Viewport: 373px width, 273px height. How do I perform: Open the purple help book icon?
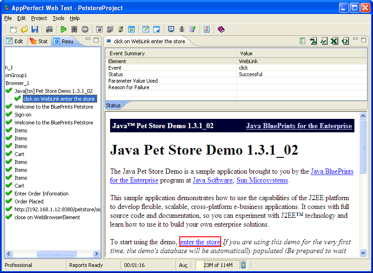[x=221, y=29]
